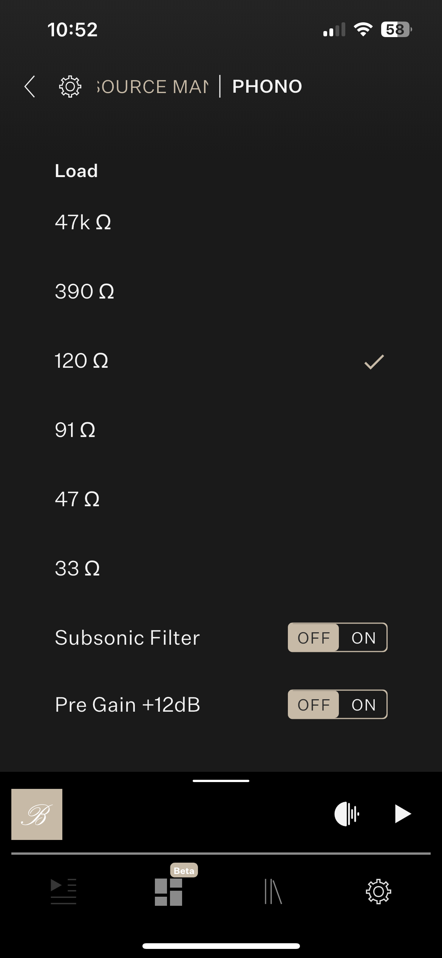Viewport: 442px width, 958px height.
Task: Choose the 91 Ω load setting
Action: 75,430
